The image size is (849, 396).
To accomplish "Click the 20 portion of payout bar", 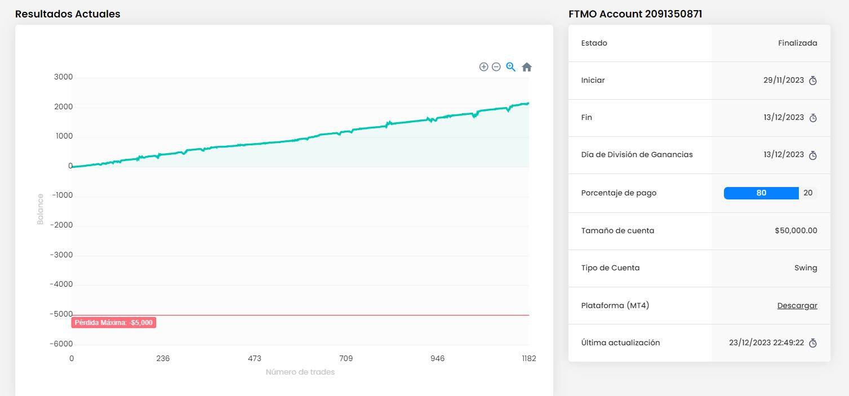I will click(808, 193).
